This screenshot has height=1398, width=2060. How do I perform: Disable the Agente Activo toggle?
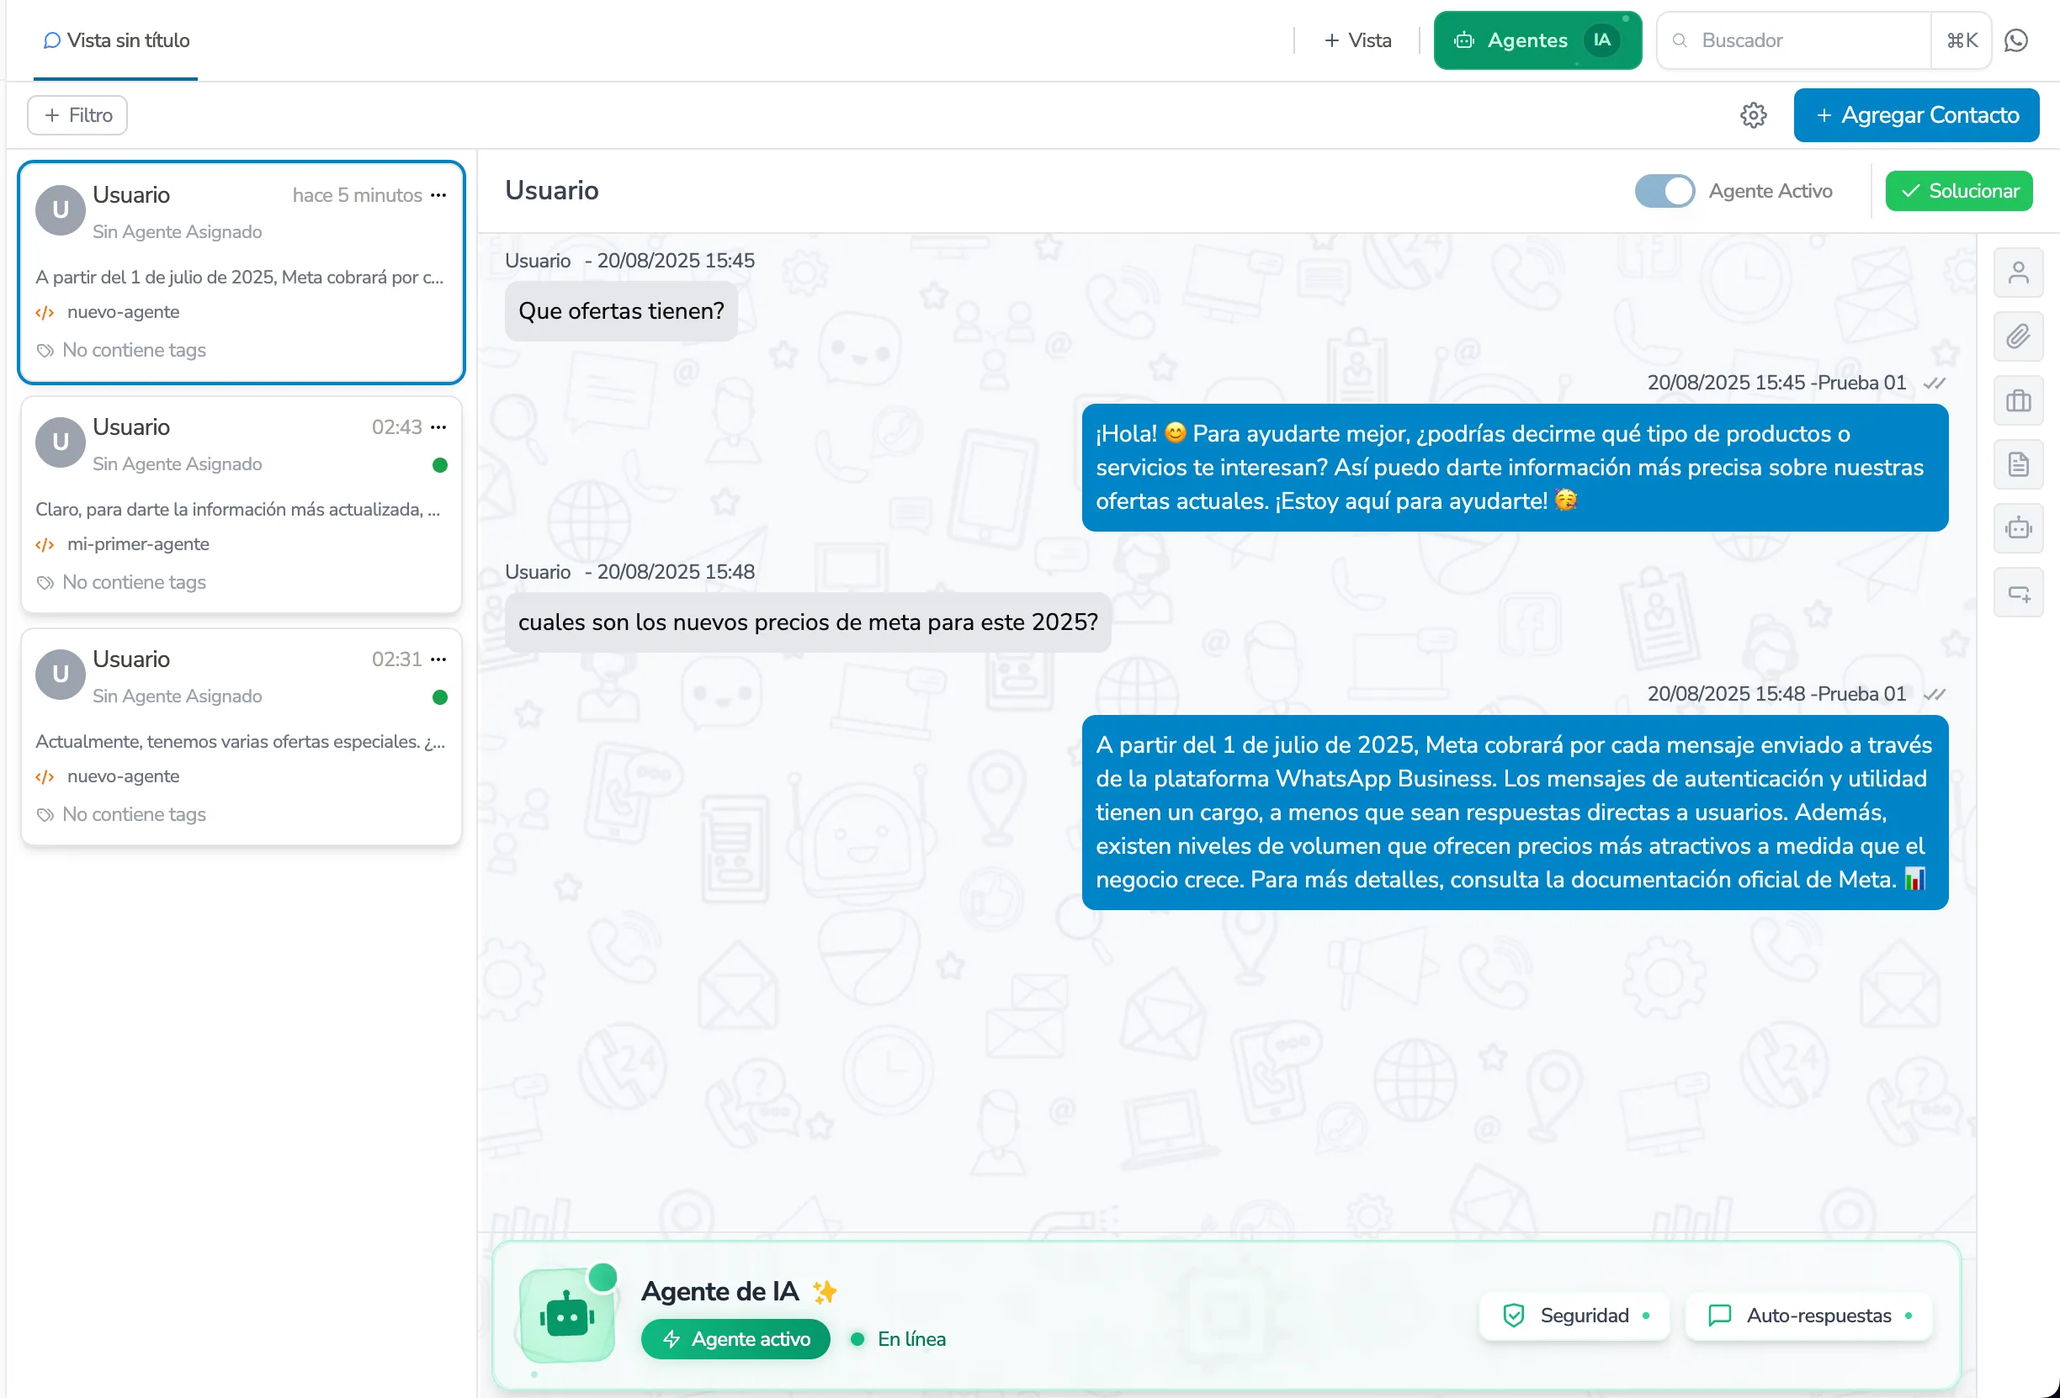tap(1664, 190)
